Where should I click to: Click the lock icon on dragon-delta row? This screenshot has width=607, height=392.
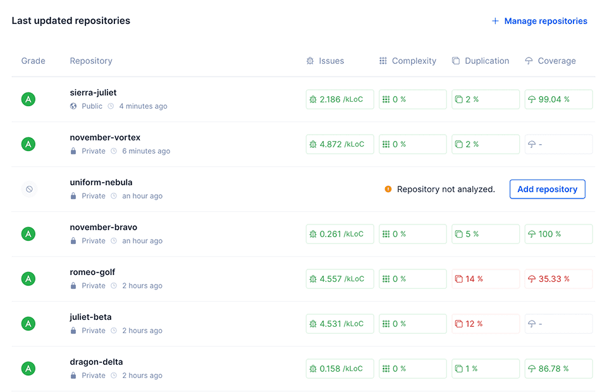pos(73,375)
